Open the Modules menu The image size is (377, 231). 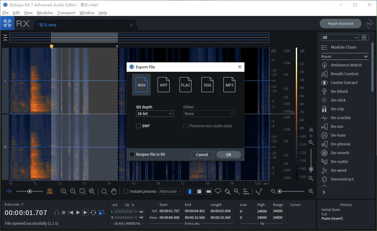pos(45,13)
